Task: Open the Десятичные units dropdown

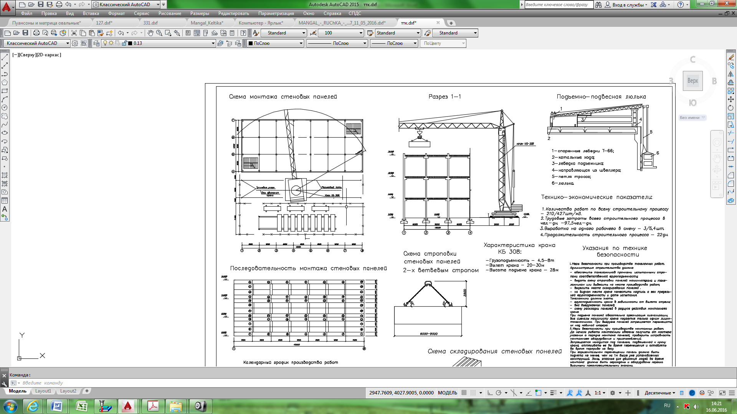Action: (660, 393)
